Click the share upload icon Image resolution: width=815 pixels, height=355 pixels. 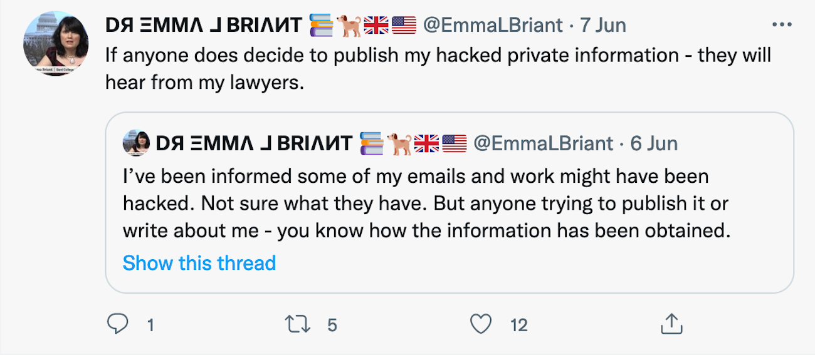pos(671,324)
